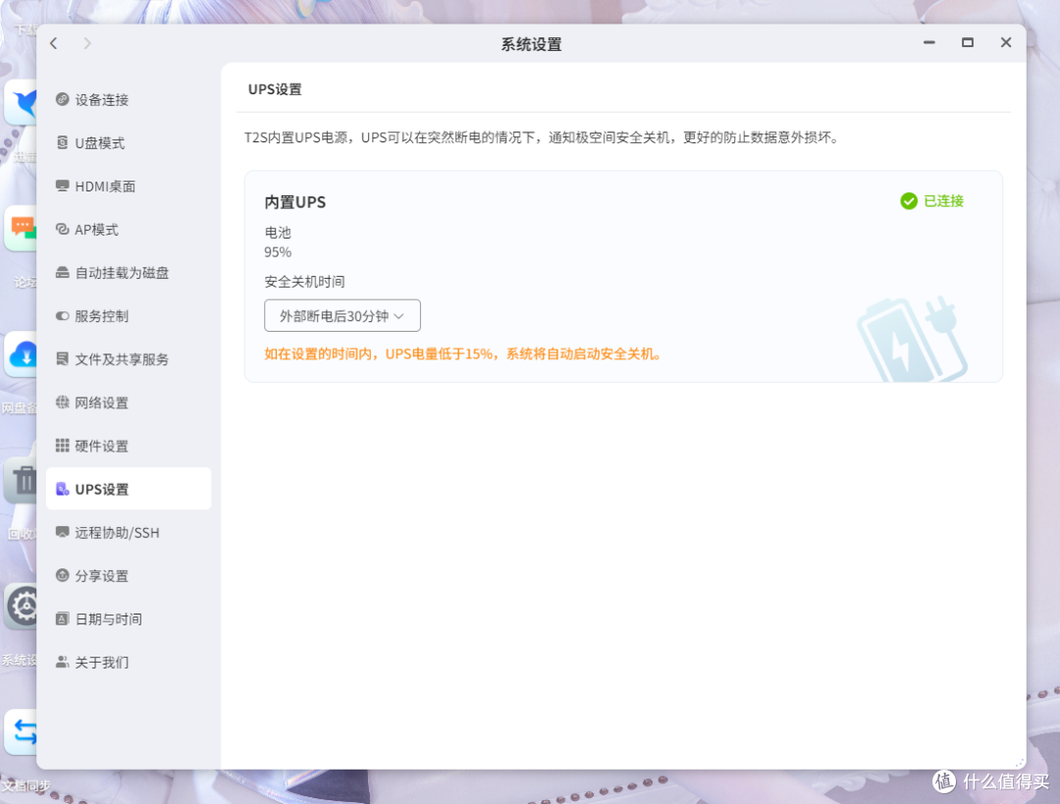The image size is (1060, 804).
Task: Click the 日期与时间 icon
Action: click(62, 618)
